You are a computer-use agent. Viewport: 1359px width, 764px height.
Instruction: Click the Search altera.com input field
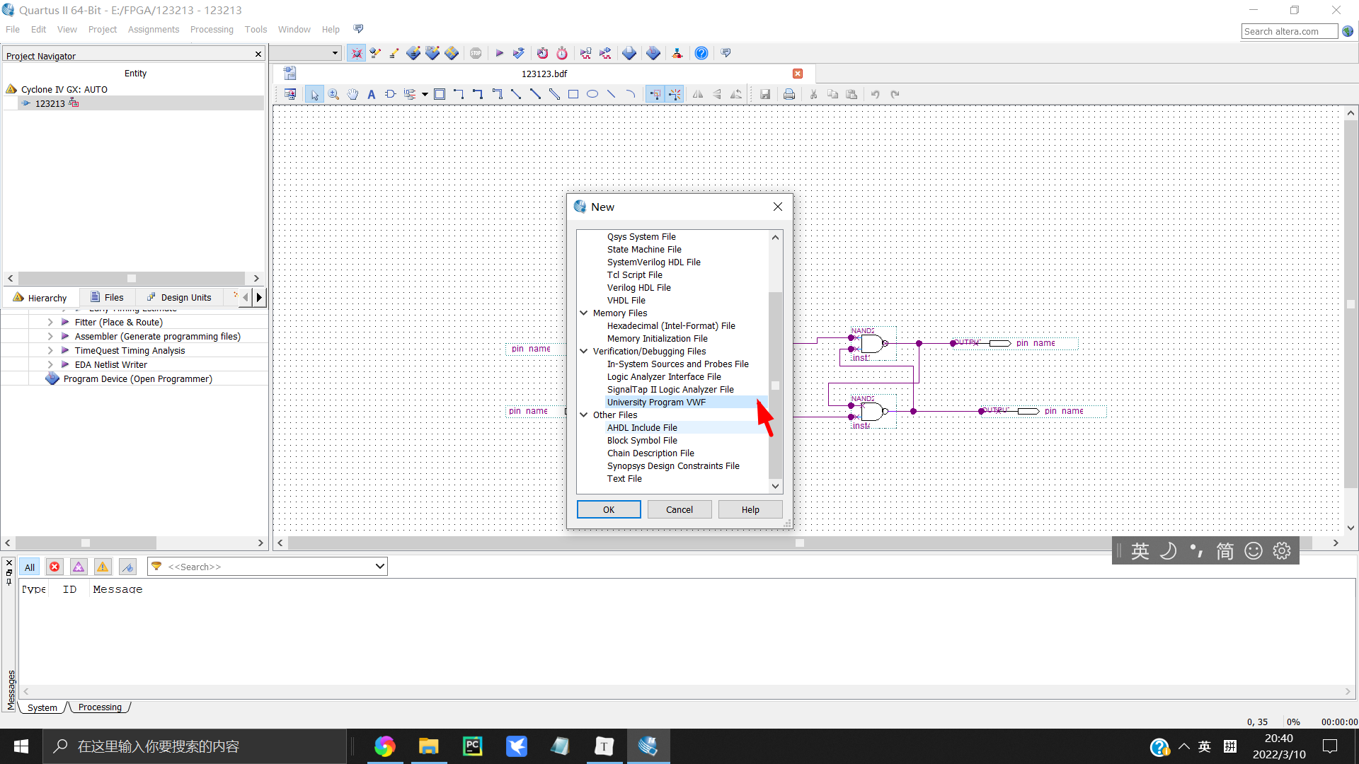(1289, 31)
